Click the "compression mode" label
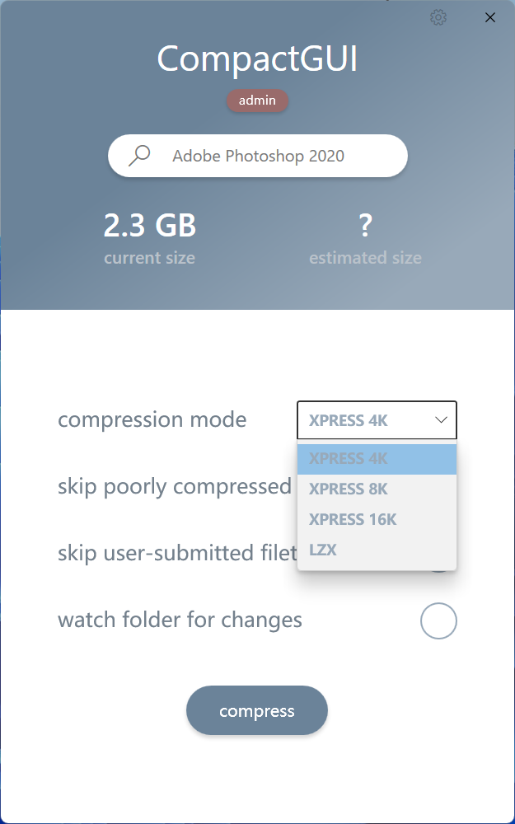This screenshot has width=515, height=824. 152,420
